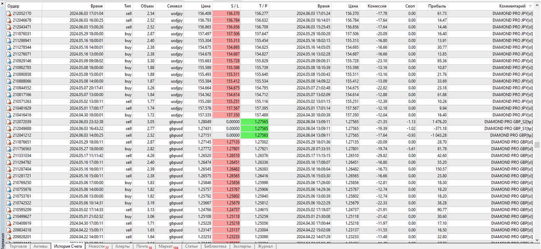Click the order icon for order 212046678
Image resolution: width=541 pixels, height=249 pixels.
(9, 20)
